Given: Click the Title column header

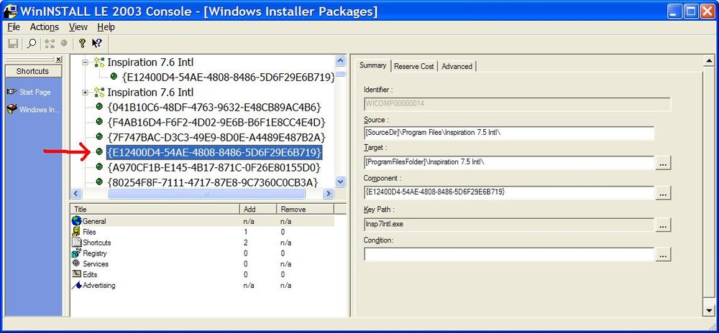Looking at the screenshot, I should pyautogui.click(x=155, y=209).
